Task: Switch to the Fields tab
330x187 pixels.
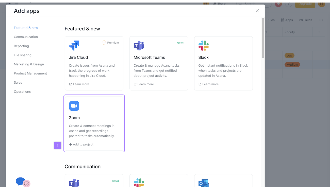Action: point(306,20)
